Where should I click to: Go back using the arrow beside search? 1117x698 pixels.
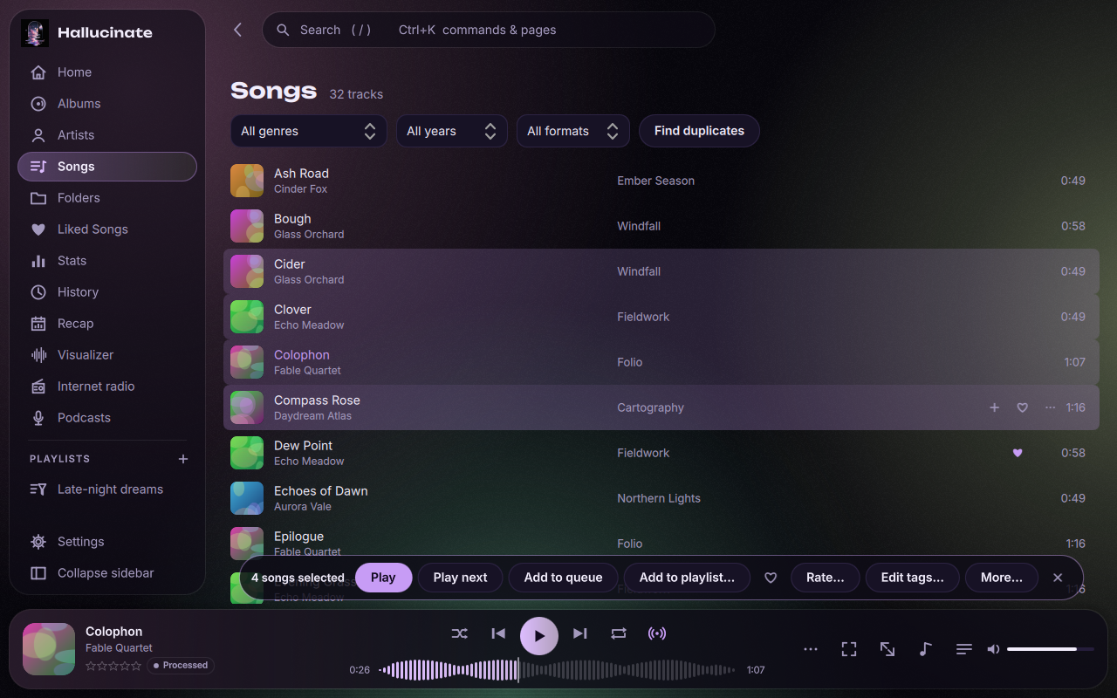click(237, 30)
